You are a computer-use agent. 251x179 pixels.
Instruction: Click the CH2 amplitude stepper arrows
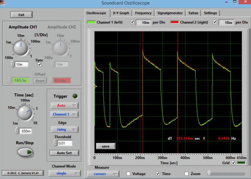[x=53, y=64]
